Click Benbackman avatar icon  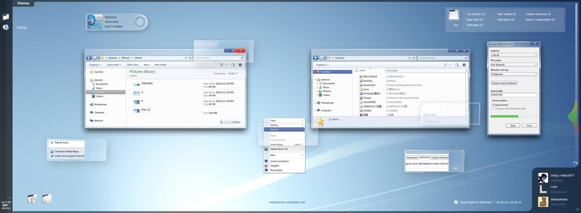[x=543, y=201]
